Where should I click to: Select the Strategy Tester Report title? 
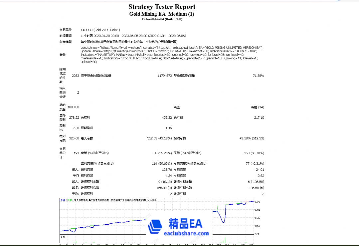162,7
